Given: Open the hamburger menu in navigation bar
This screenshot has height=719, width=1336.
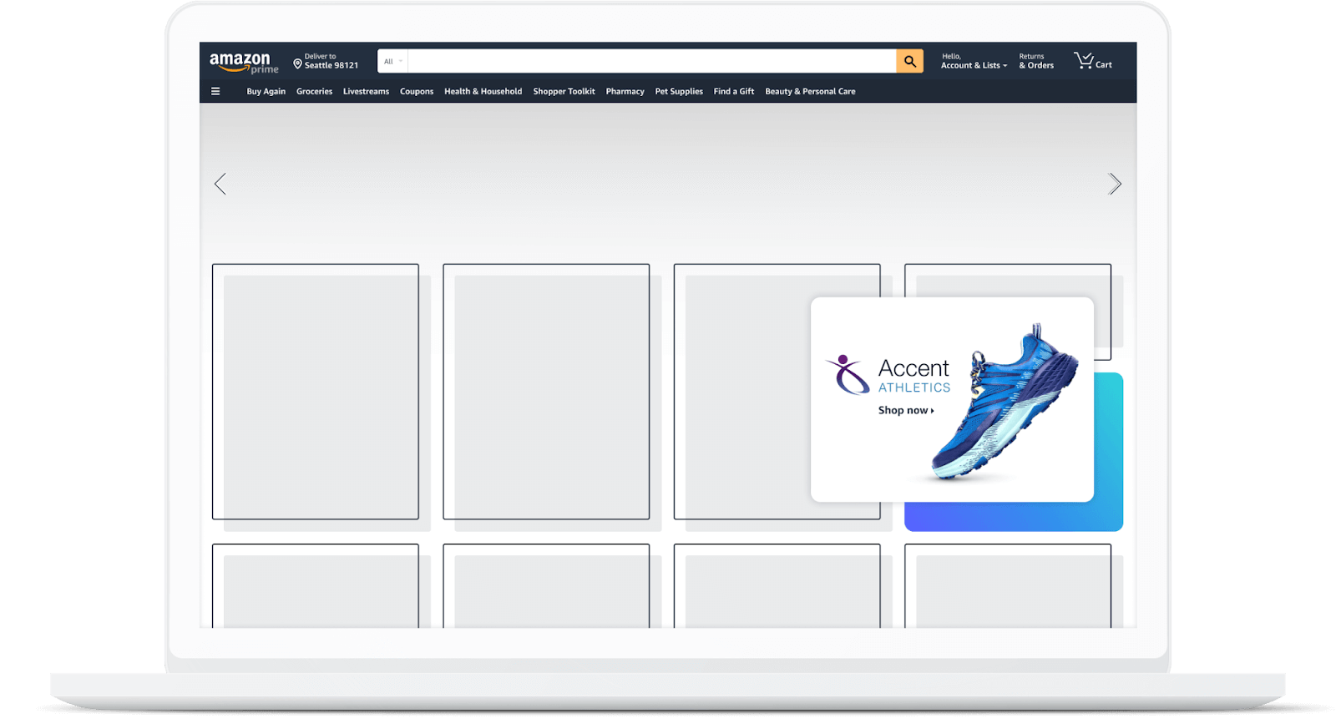Looking at the screenshot, I should (215, 92).
